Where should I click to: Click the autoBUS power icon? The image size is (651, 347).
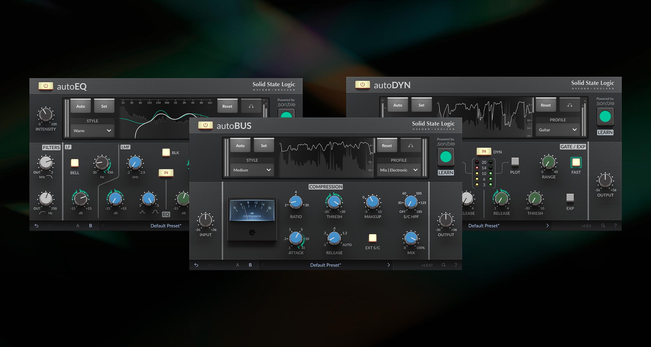tap(205, 125)
